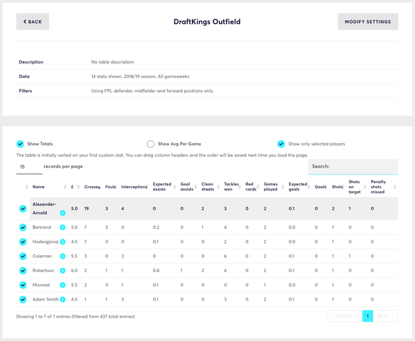415x341 pixels.
Task: Click the Adam Smith player name
Action: pyautogui.click(x=46, y=299)
